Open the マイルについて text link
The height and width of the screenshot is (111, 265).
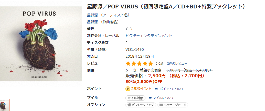[x=163, y=98]
